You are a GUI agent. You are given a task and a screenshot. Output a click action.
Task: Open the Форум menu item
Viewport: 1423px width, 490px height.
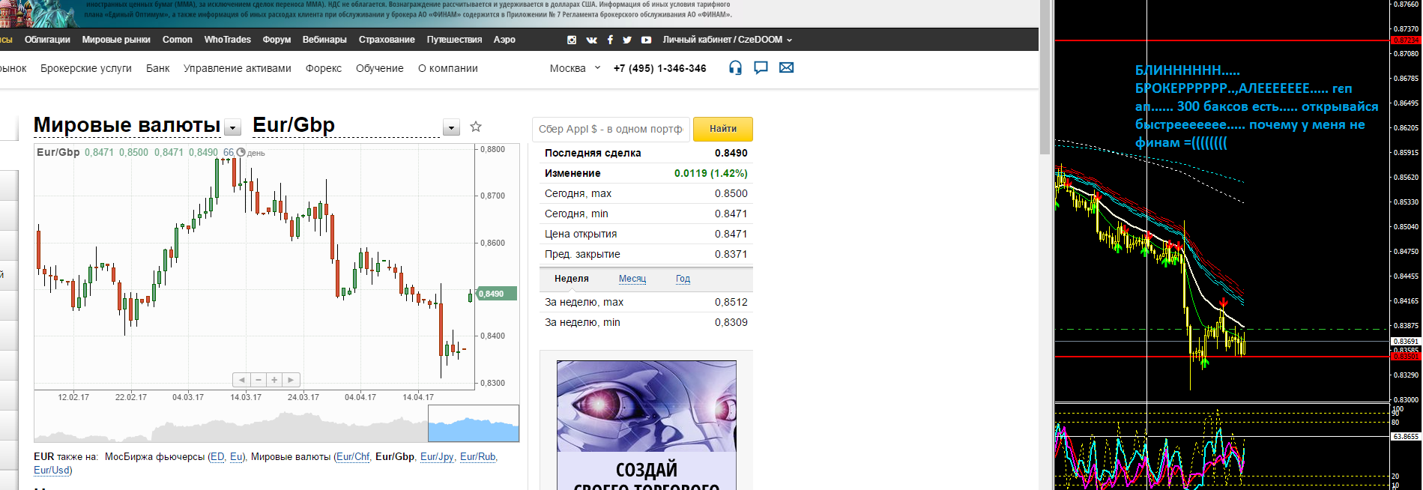pos(277,40)
